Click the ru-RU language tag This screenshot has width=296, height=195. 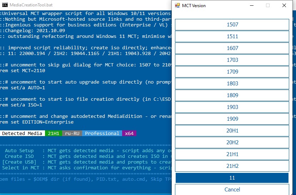coord(72,133)
